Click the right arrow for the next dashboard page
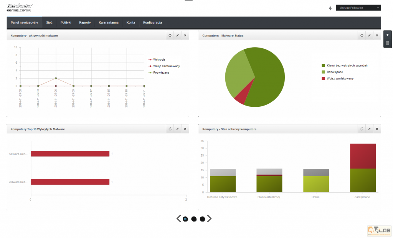The width and height of the screenshot is (393, 238). [209, 218]
